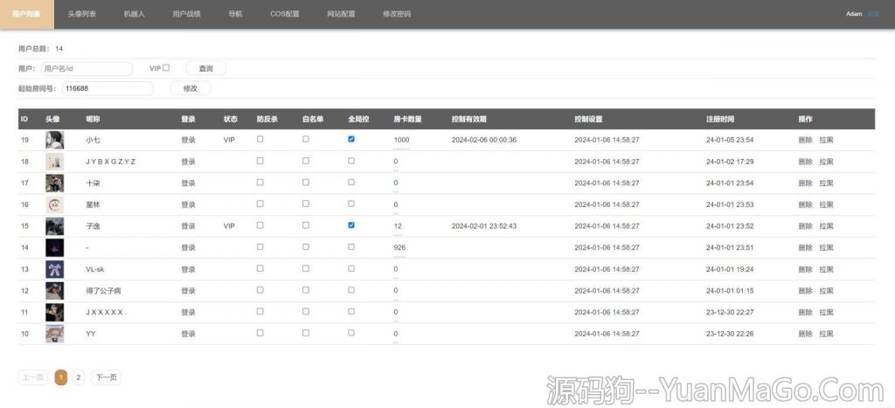Click the 上一页 previous page button

click(33, 377)
